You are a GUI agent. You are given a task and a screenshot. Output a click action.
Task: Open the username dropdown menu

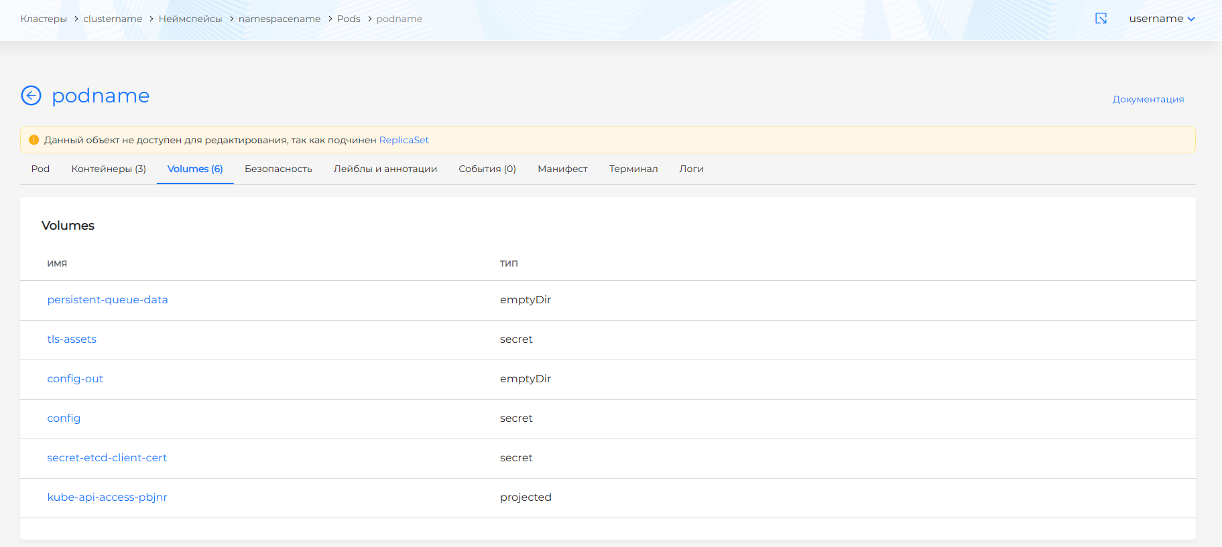click(x=1162, y=19)
